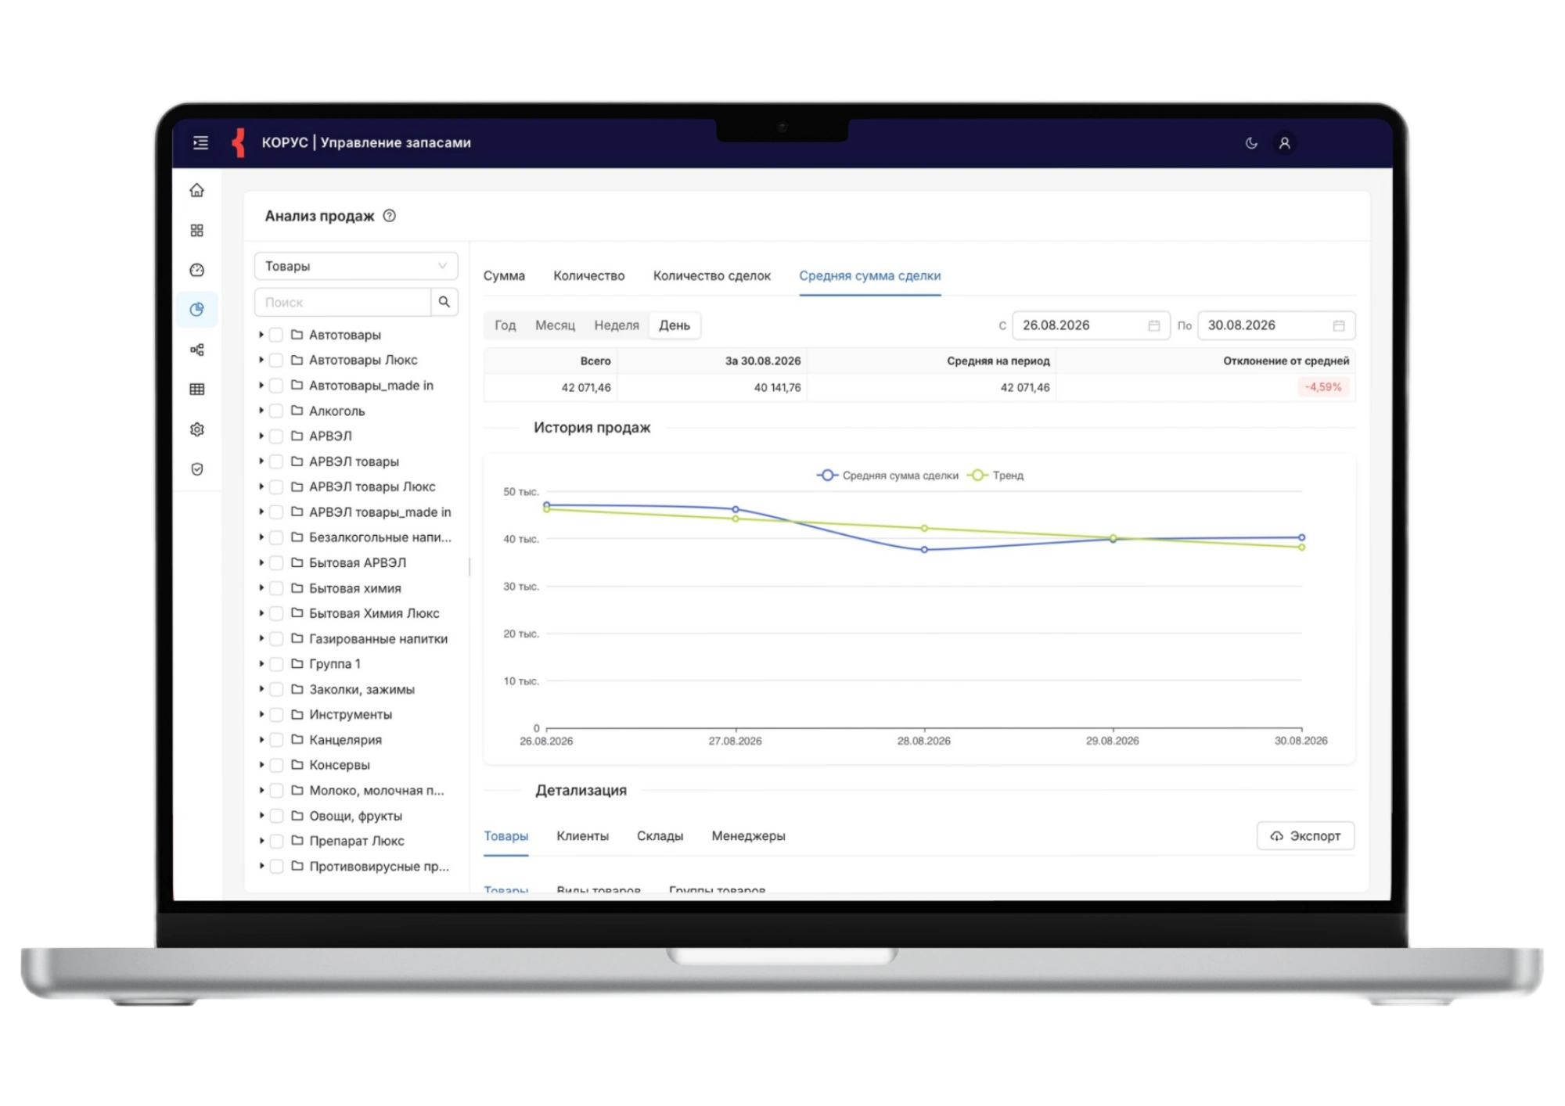Check the Автотовары checkbox

pos(276,335)
